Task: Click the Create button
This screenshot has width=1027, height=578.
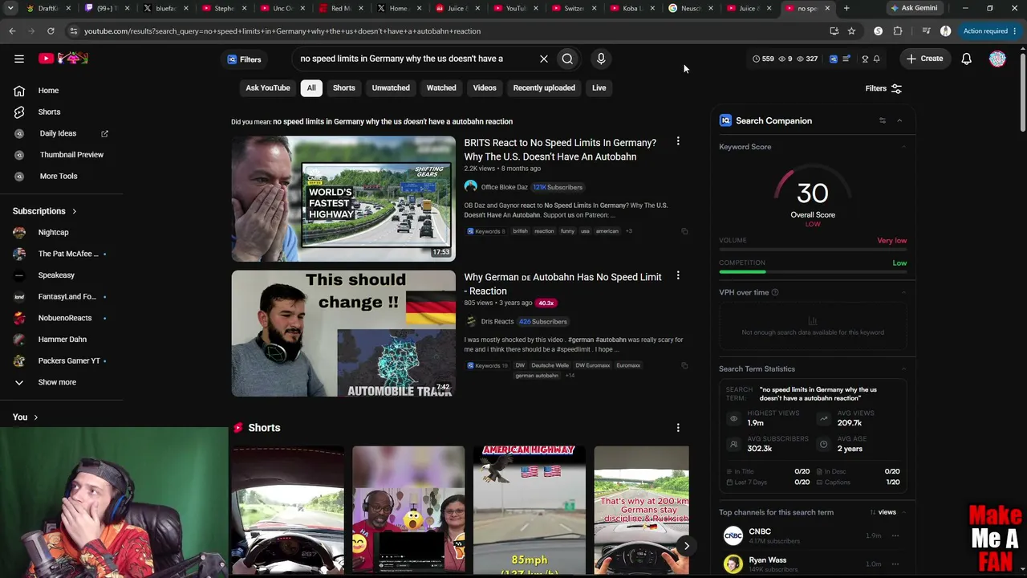Action: point(924,59)
